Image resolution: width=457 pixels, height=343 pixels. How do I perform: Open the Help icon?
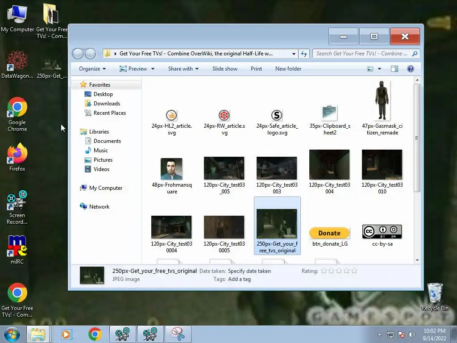pyautogui.click(x=411, y=69)
